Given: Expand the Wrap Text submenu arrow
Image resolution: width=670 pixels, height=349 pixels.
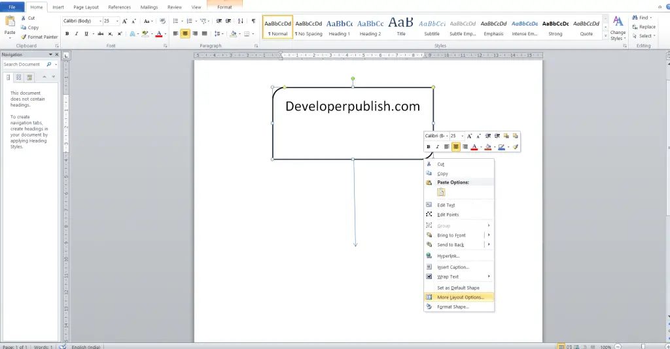Looking at the screenshot, I should pos(489,276).
